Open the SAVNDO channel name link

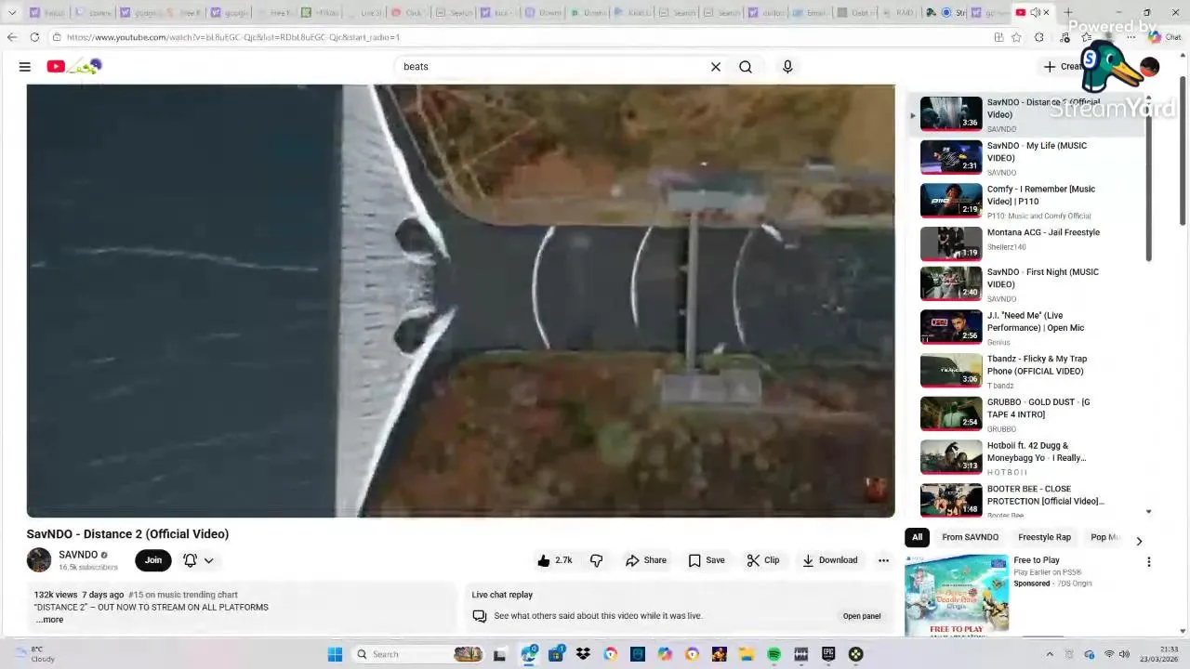tap(78, 555)
